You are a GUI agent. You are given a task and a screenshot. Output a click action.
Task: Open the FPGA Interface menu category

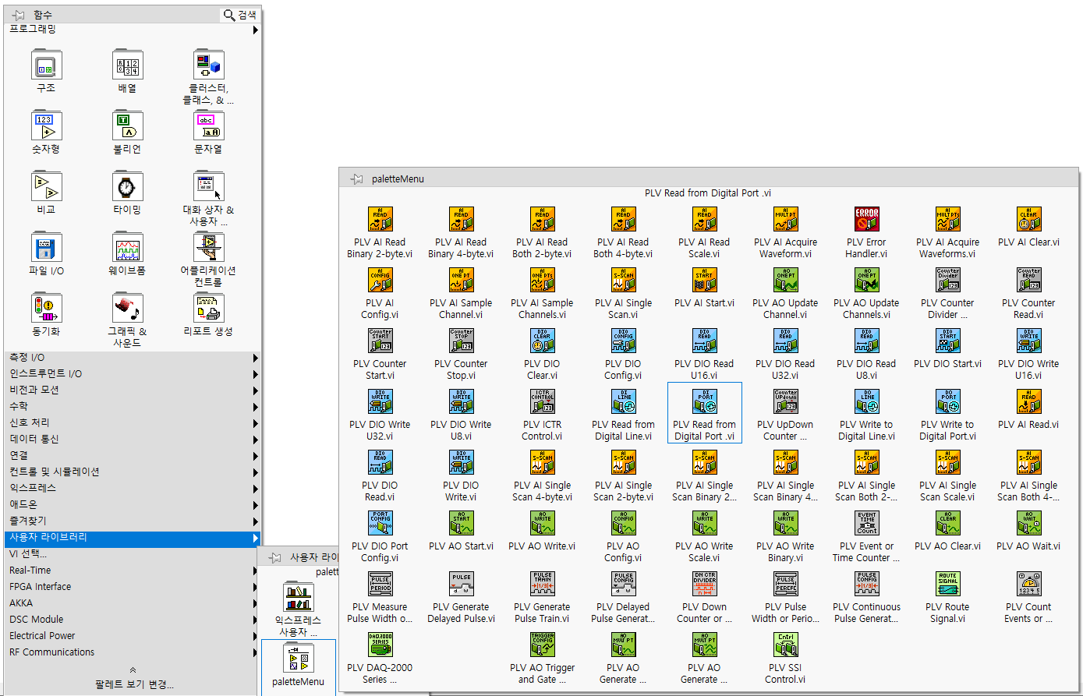coord(133,587)
